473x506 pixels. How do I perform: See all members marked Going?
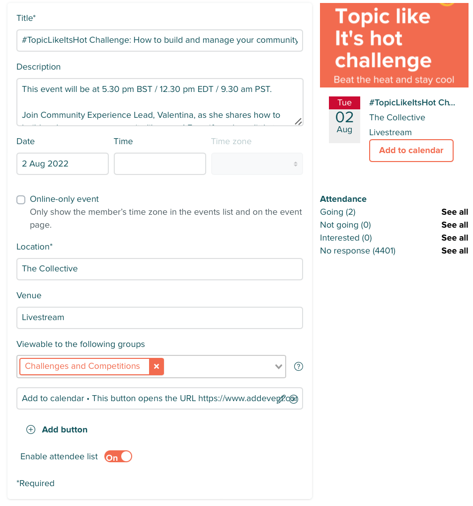(454, 212)
